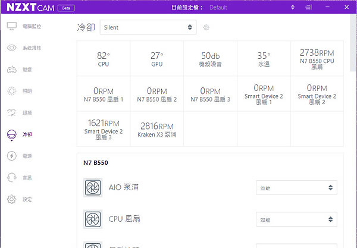This screenshot has width=357, height=248.
Task: Click the list menu icon in title bar
Action: (308, 7)
